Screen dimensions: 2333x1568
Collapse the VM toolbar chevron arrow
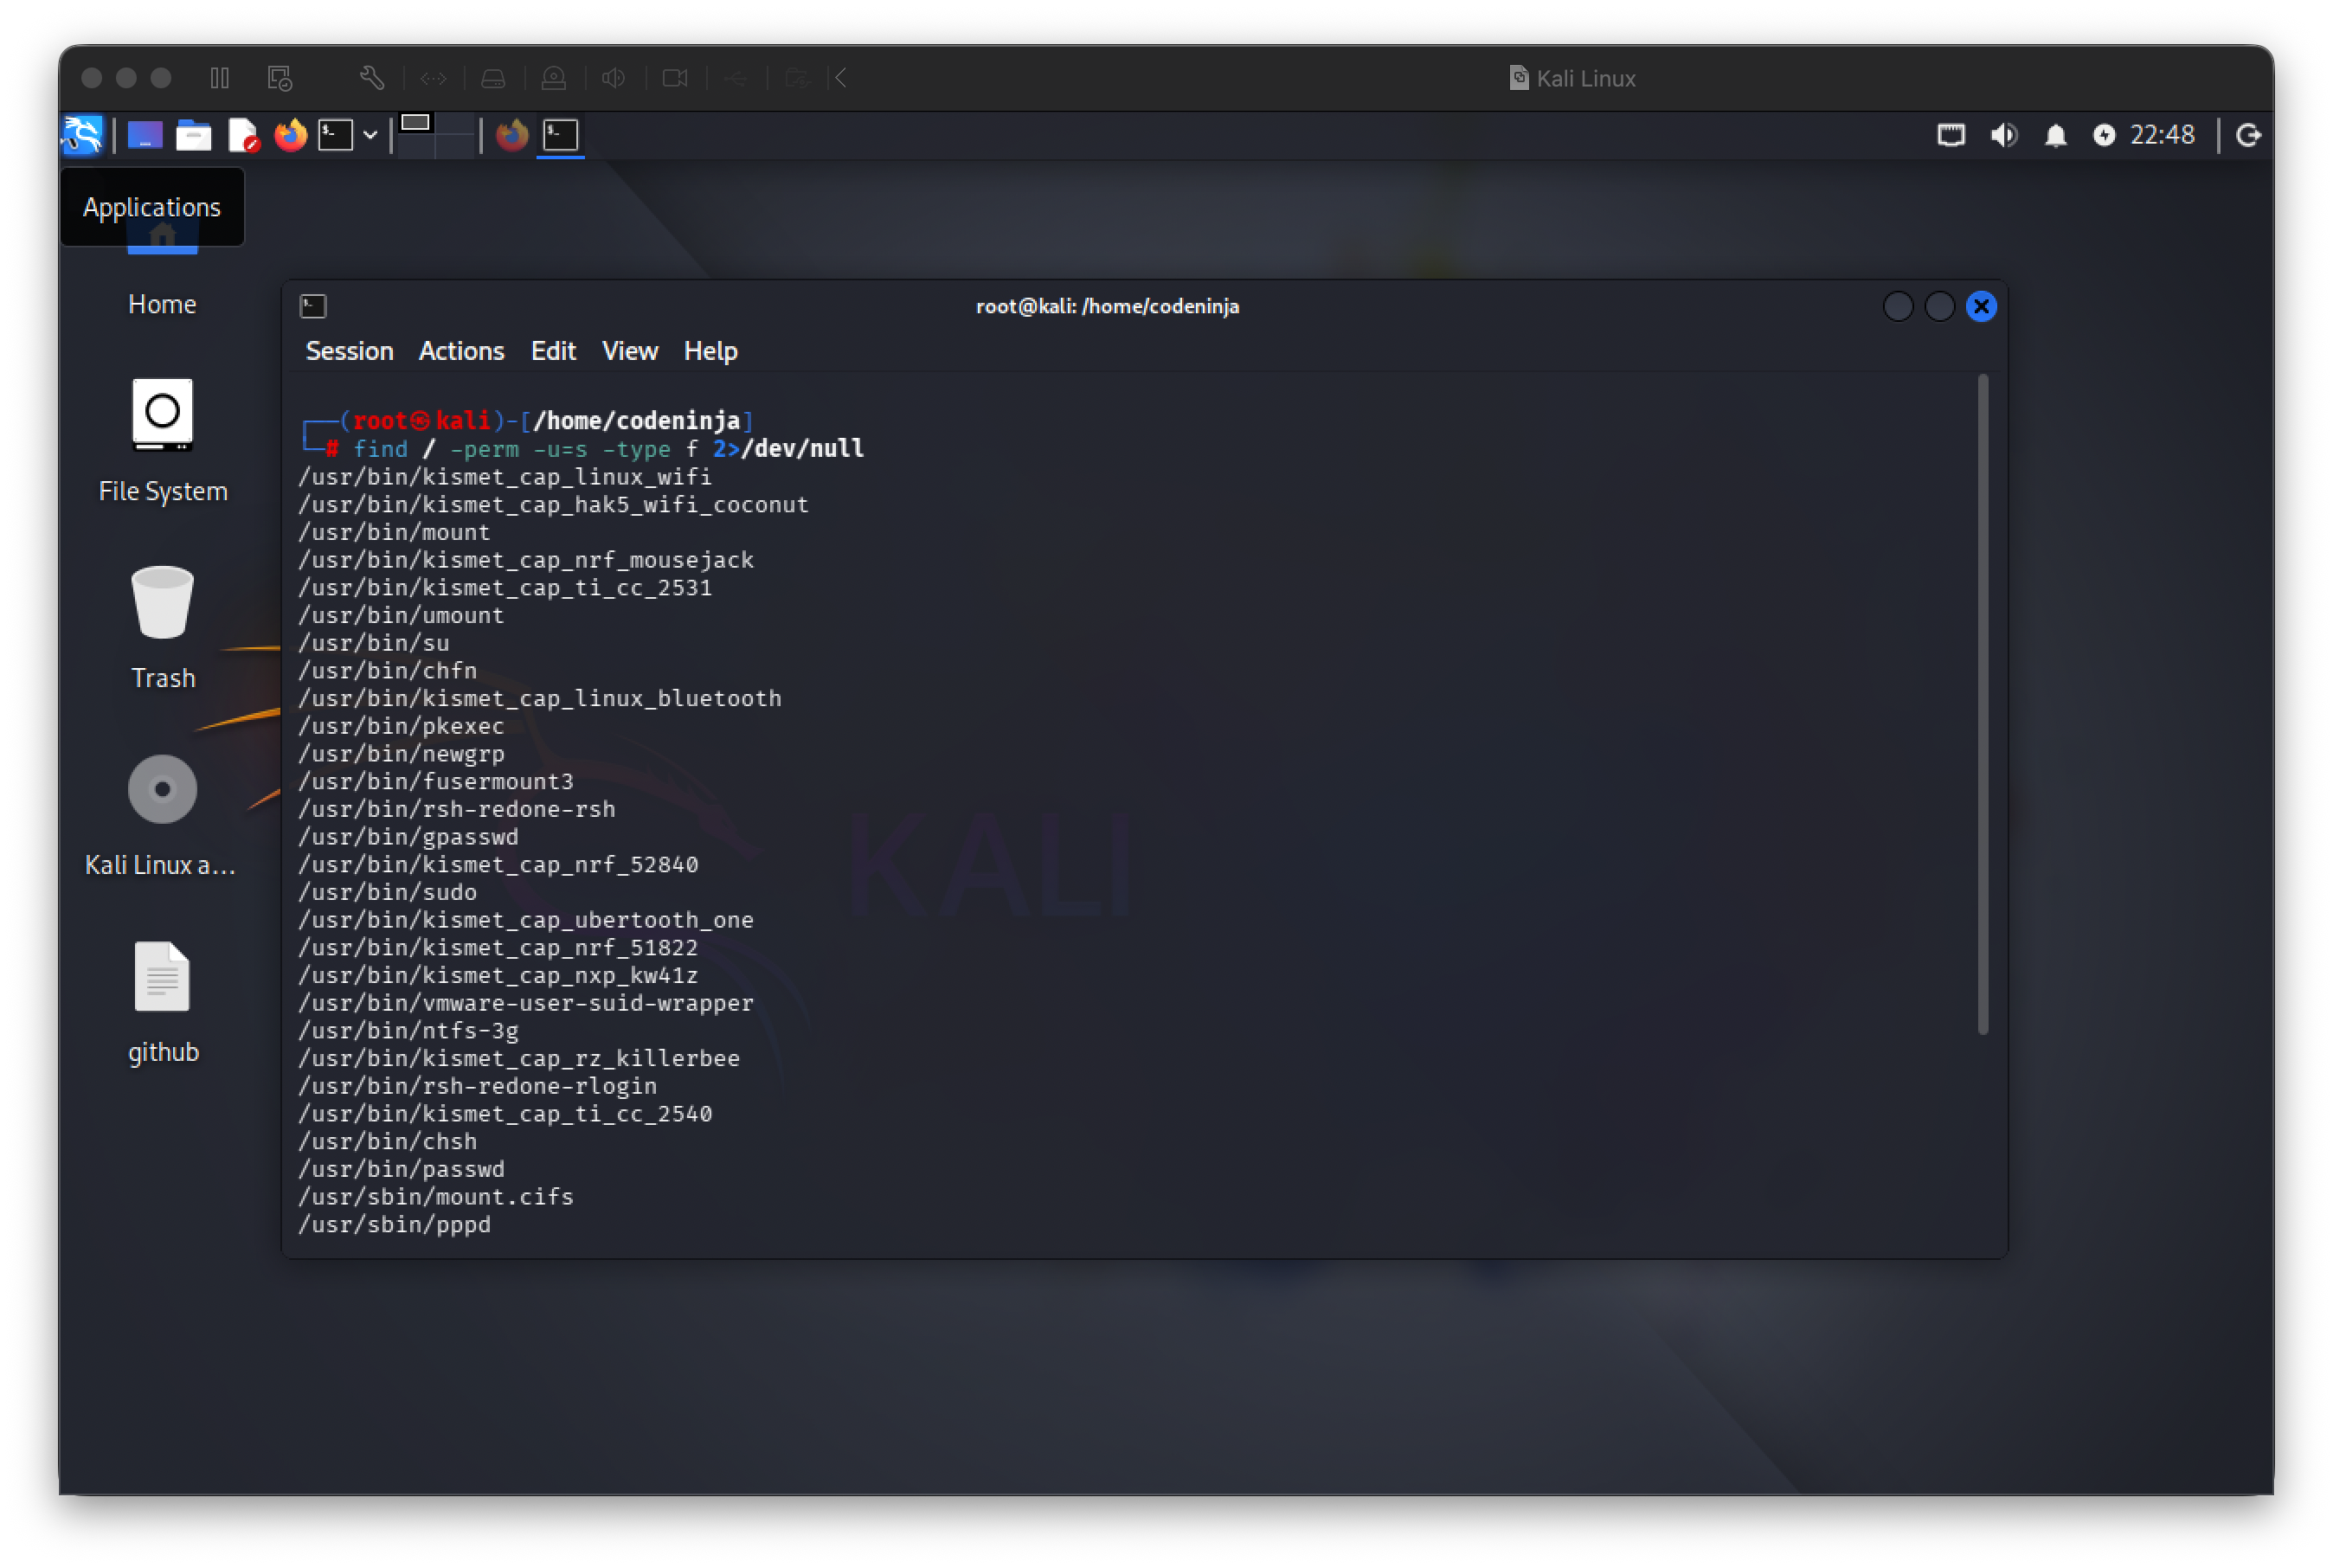(x=841, y=78)
